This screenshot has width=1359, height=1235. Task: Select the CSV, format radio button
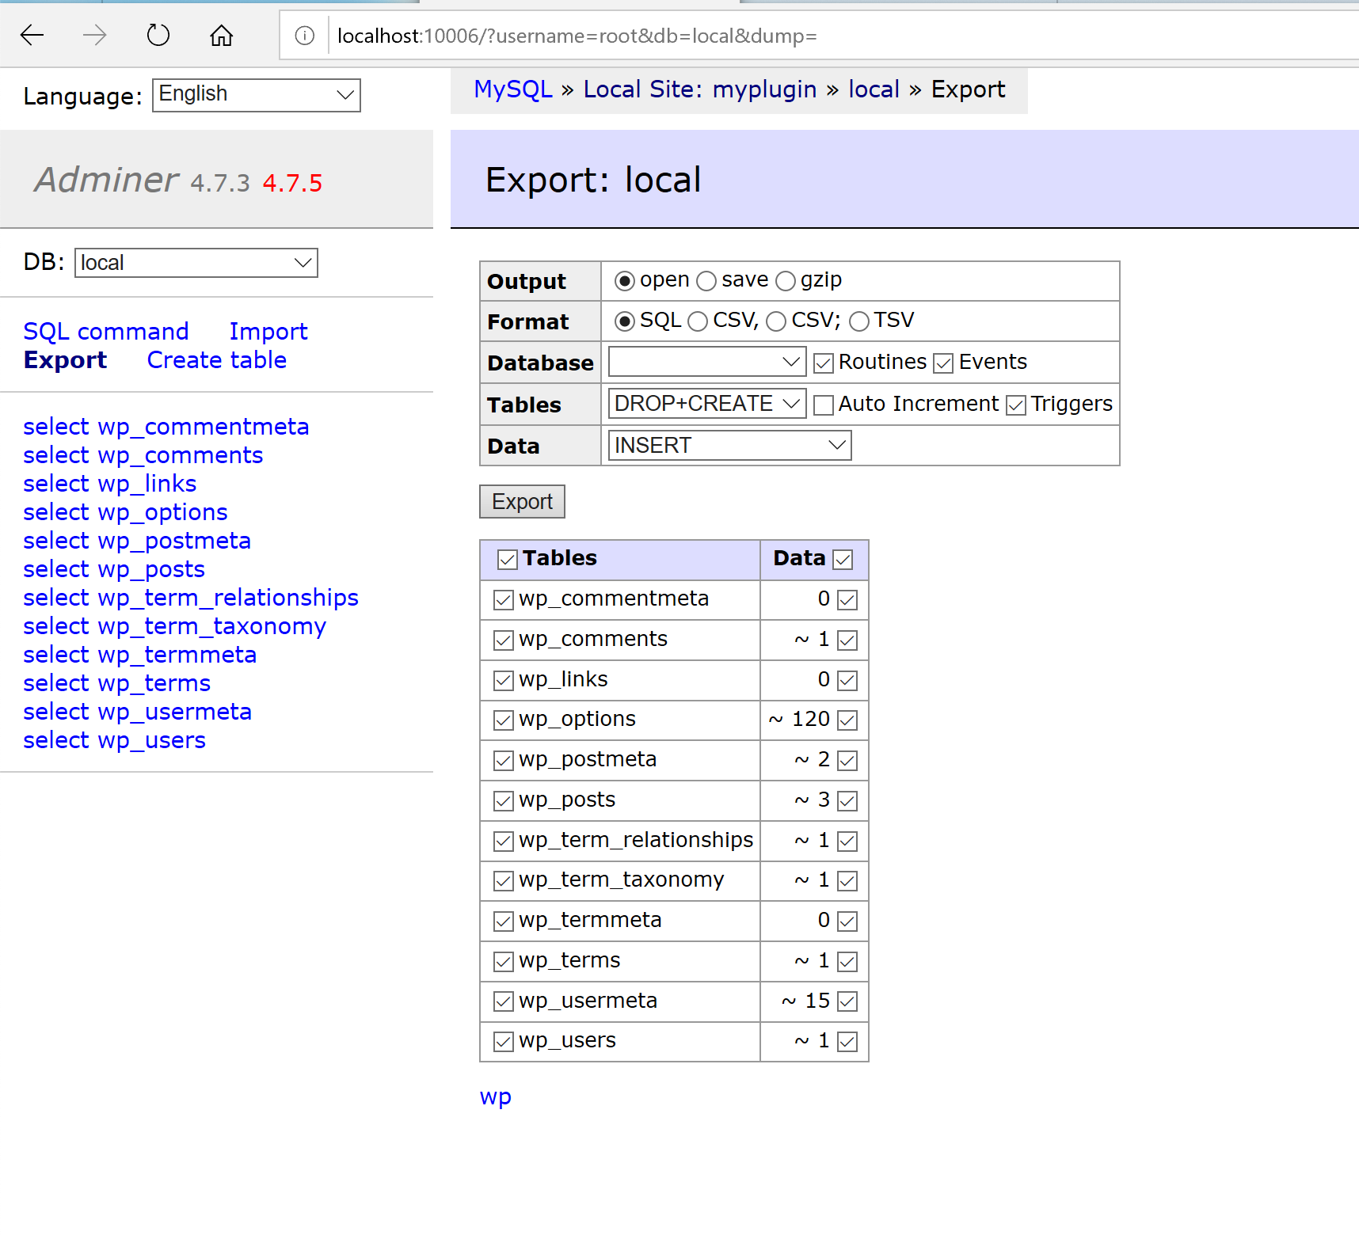click(x=698, y=321)
